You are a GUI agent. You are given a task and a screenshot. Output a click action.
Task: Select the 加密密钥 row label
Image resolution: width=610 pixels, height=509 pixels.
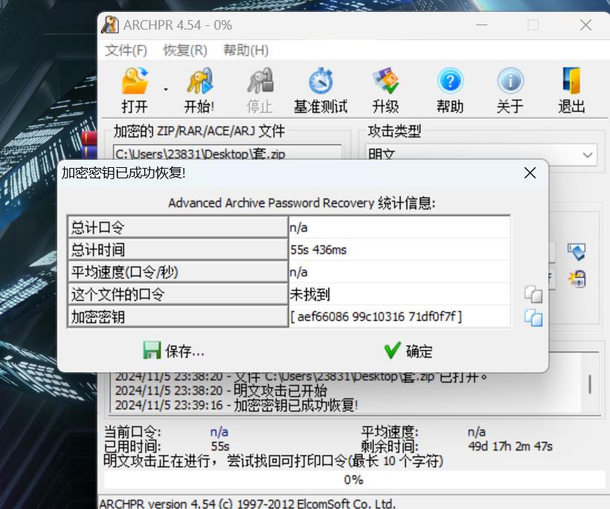click(178, 317)
